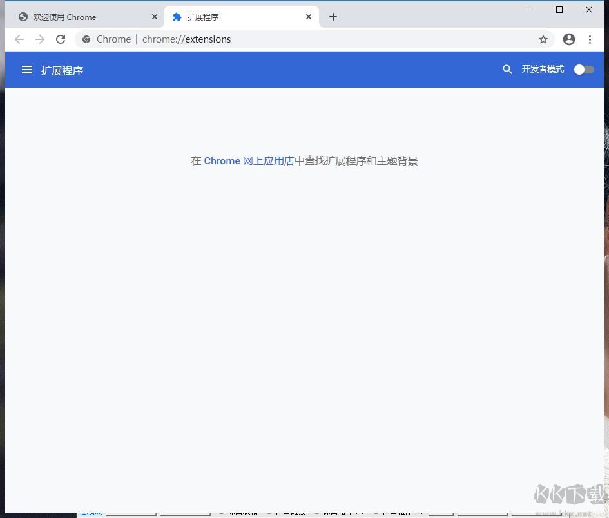Open a new tab with plus button
This screenshot has height=518, width=609.
pyautogui.click(x=333, y=17)
